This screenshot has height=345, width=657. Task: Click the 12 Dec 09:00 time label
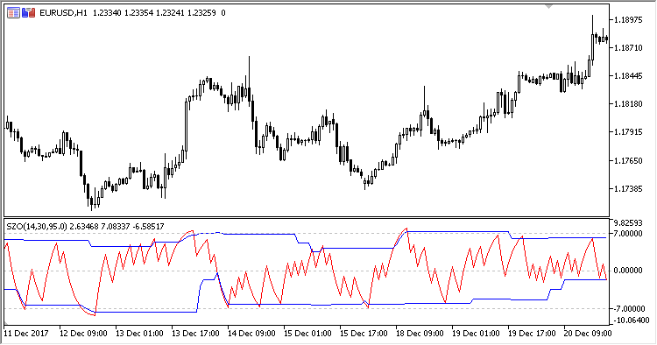coord(83,334)
